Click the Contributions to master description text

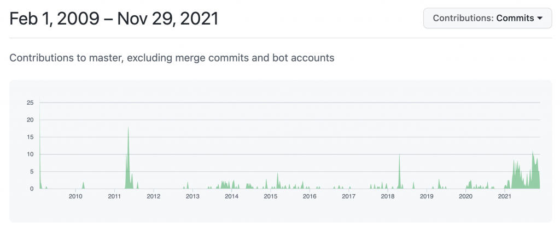(x=172, y=57)
